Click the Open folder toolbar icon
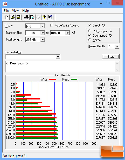The height and width of the screenshot is (160, 125). [x=12, y=17]
